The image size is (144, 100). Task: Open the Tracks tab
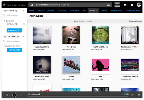[41, 11]
